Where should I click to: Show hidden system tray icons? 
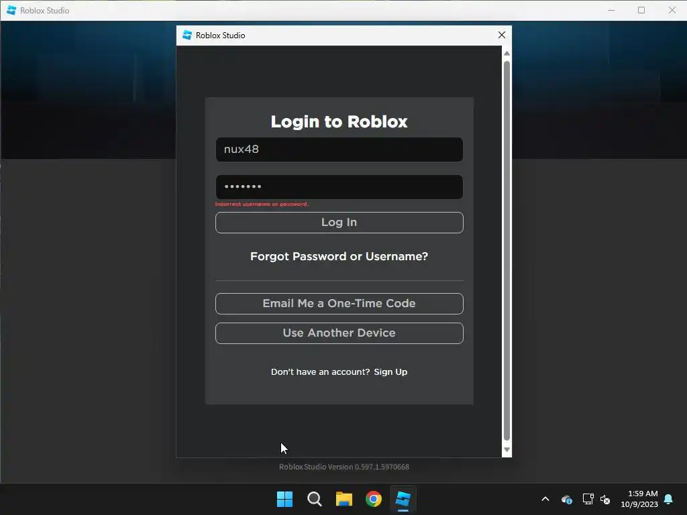(x=545, y=499)
